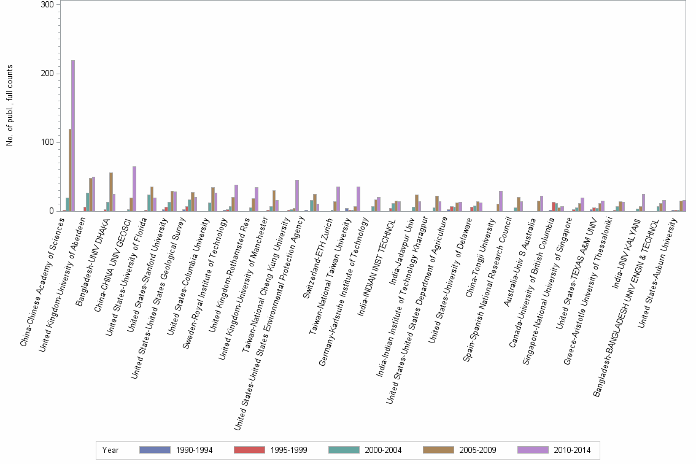Select the 2005-2009 legend color swatch
The image size is (696, 464).
437,450
